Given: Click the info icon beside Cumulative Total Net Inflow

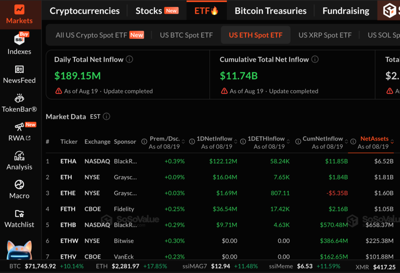Looking at the screenshot, I should [315, 59].
